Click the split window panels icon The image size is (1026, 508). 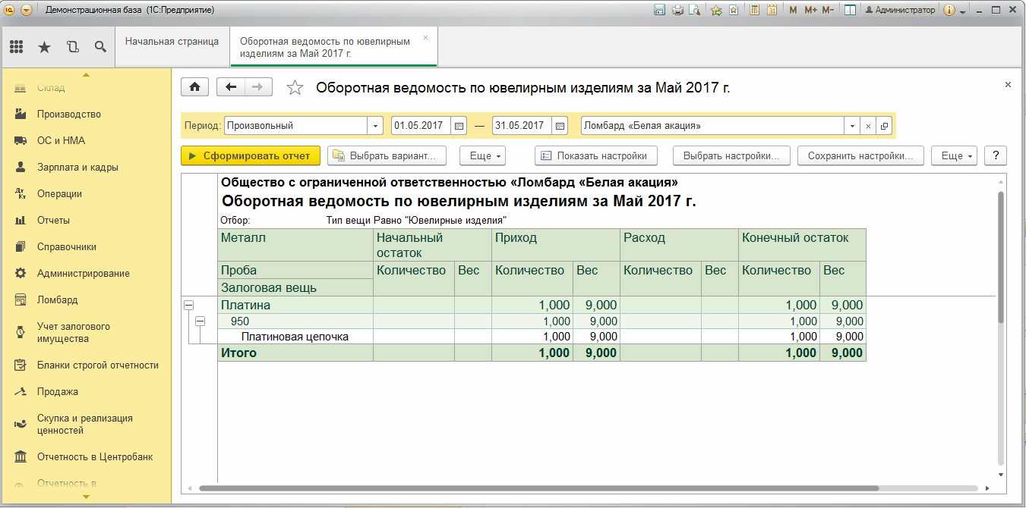(x=851, y=11)
